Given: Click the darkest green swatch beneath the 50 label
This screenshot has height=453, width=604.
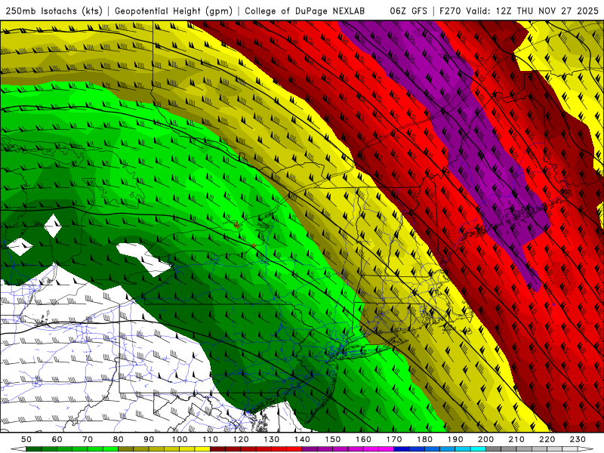Looking at the screenshot, I should 34,449.
